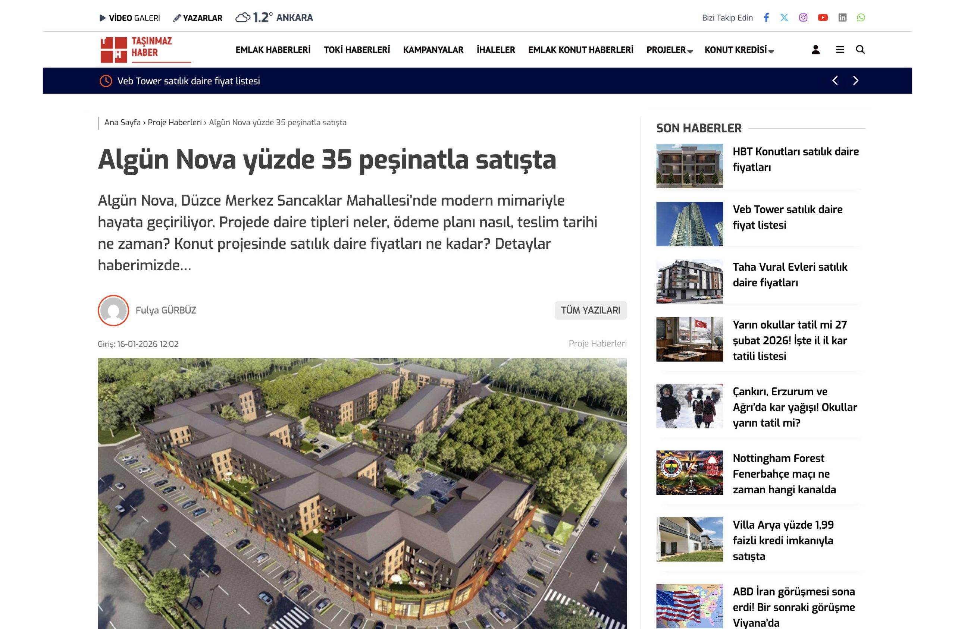Open Veb Tower ticker headline
955x629 pixels.
point(188,81)
